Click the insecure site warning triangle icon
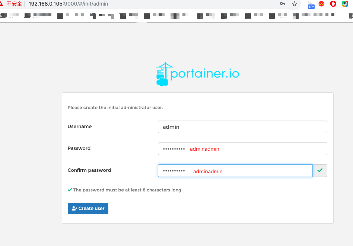 click(2, 4)
